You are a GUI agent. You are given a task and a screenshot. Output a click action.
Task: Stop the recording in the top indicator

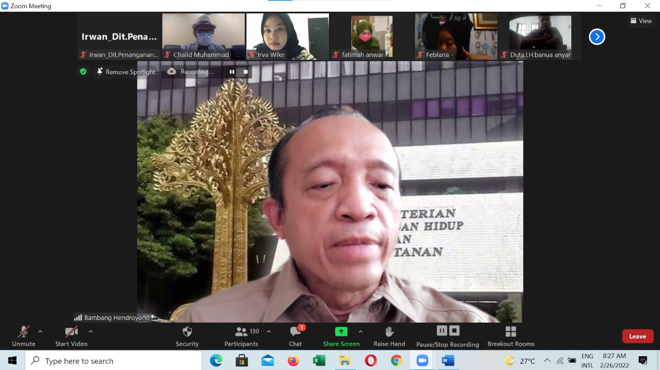tap(245, 72)
